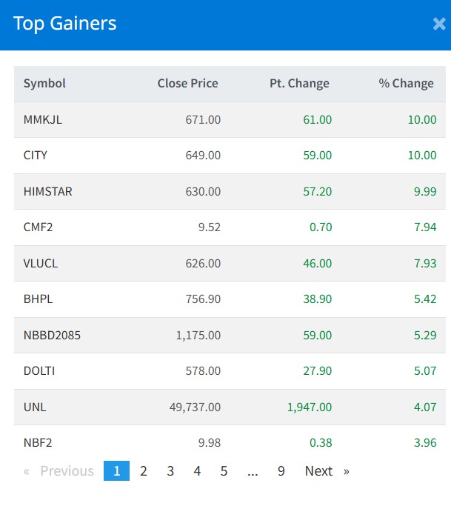Go to page 3 of results
This screenshot has height=506, width=451.
click(x=170, y=471)
